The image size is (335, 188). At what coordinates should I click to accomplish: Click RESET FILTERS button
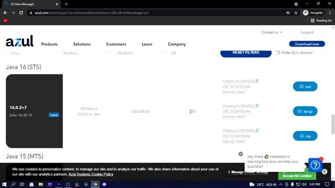tap(246, 53)
